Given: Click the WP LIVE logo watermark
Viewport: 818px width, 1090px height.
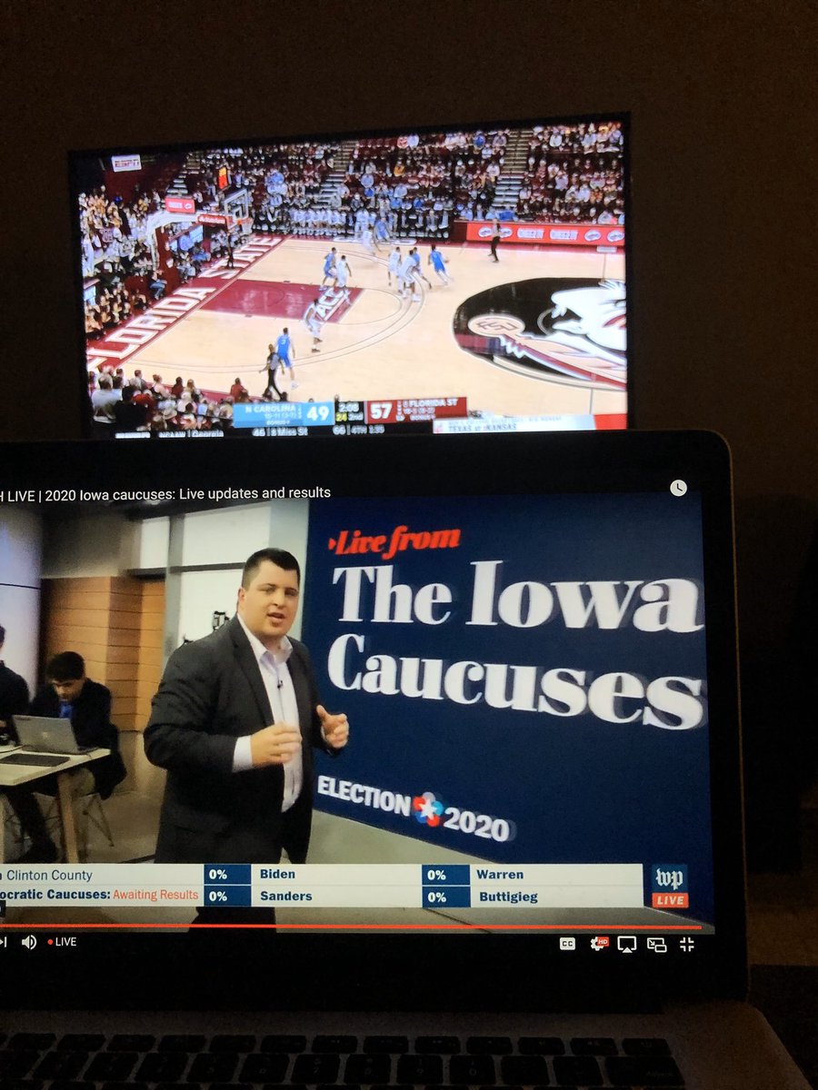Looking at the screenshot, I should click(x=670, y=886).
